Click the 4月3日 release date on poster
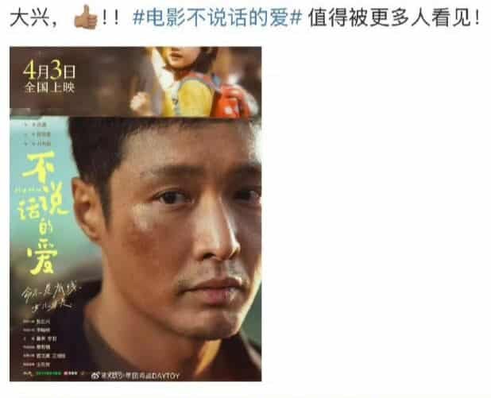 click(x=49, y=70)
